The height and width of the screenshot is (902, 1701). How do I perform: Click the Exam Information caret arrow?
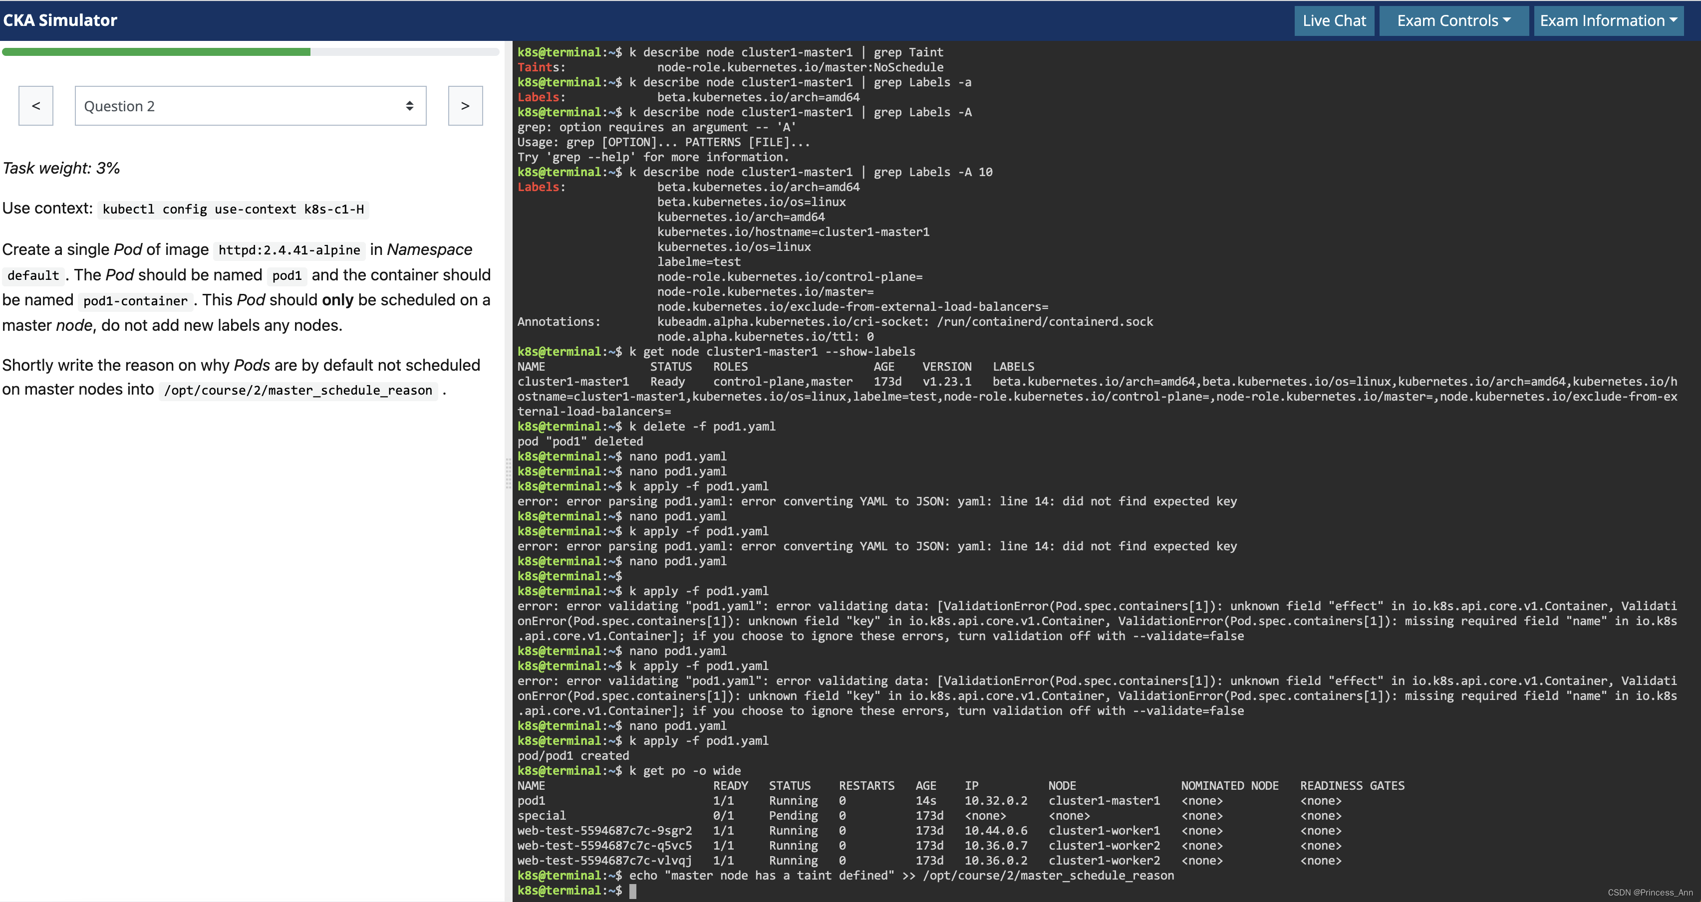tap(1673, 20)
